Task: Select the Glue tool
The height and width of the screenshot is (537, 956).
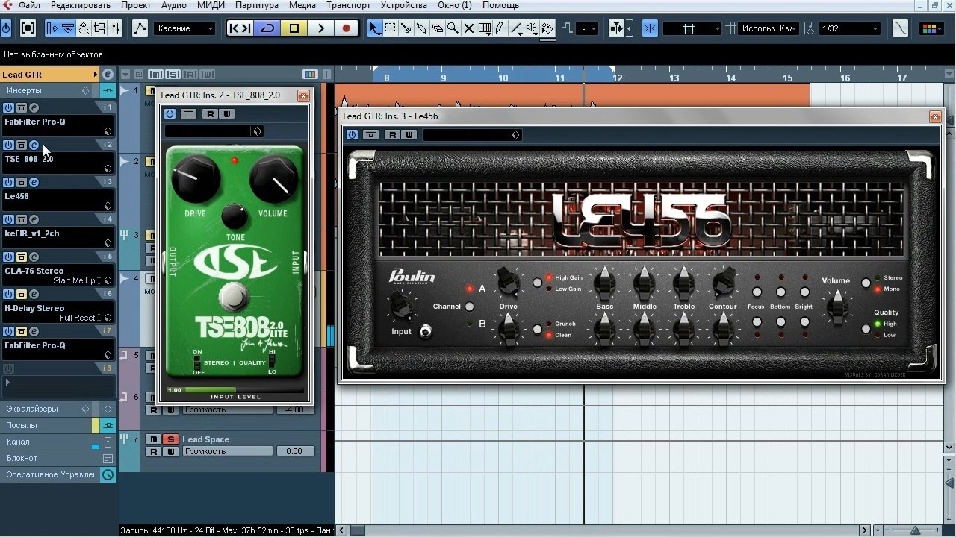Action: coord(422,28)
